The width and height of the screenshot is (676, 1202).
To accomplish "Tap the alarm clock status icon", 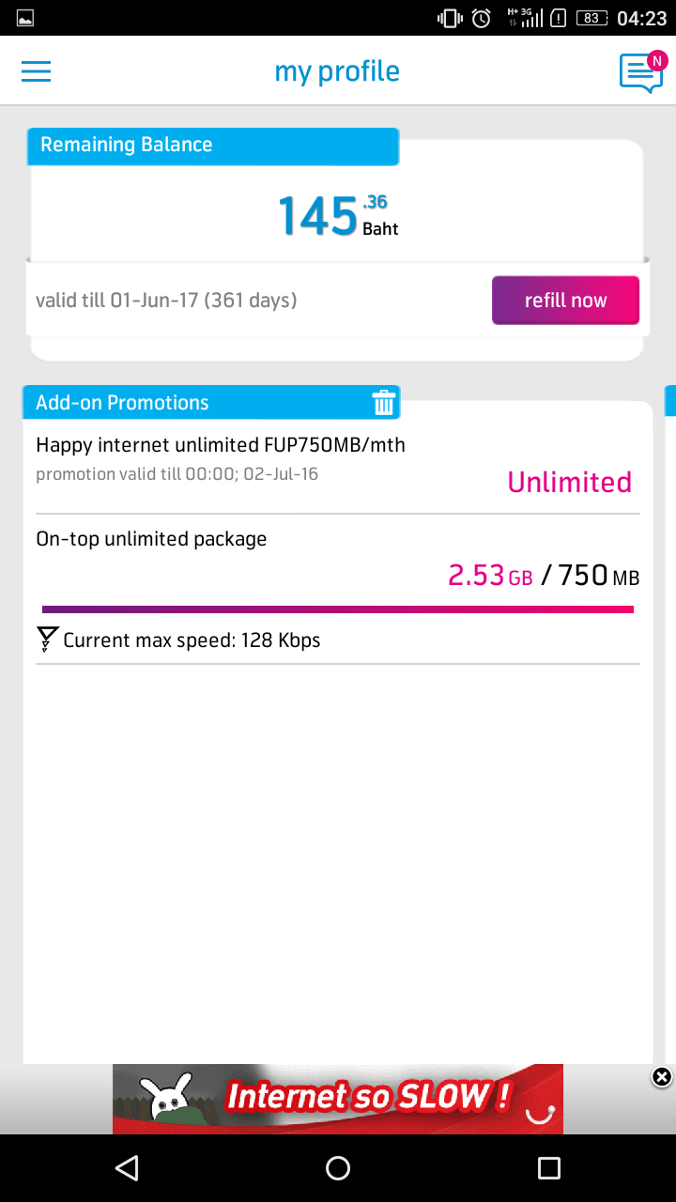I will tap(481, 18).
